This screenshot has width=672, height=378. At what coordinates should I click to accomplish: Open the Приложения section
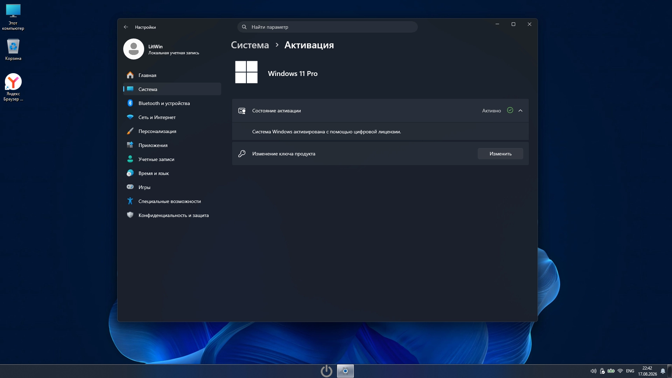point(172,145)
